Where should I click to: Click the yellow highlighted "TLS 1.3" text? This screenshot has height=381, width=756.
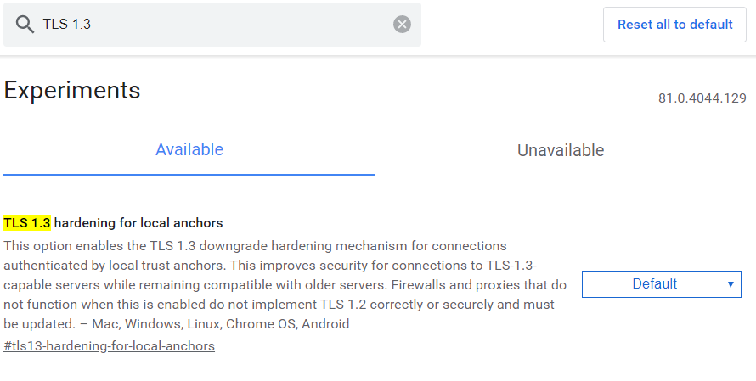coord(27,223)
